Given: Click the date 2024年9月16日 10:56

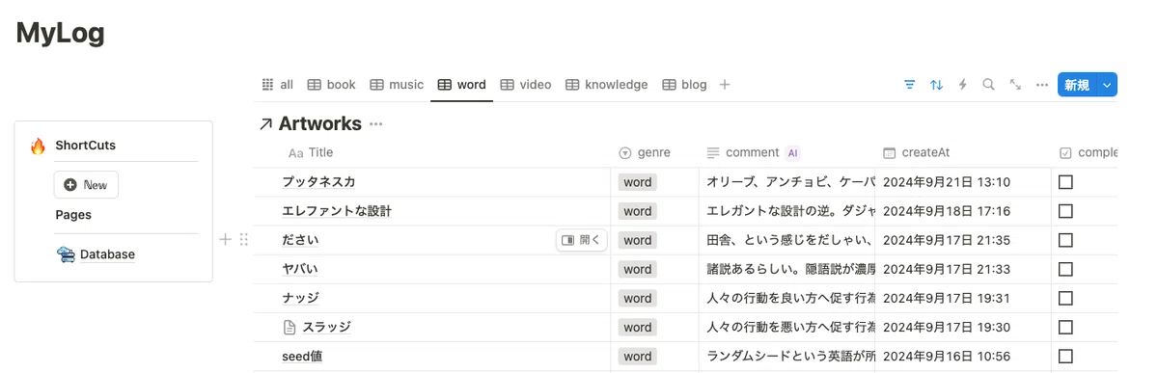Looking at the screenshot, I should [947, 357].
